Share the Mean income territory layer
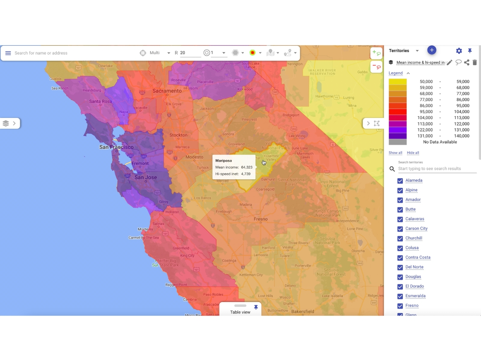This screenshot has height=361, width=481. coord(467,63)
